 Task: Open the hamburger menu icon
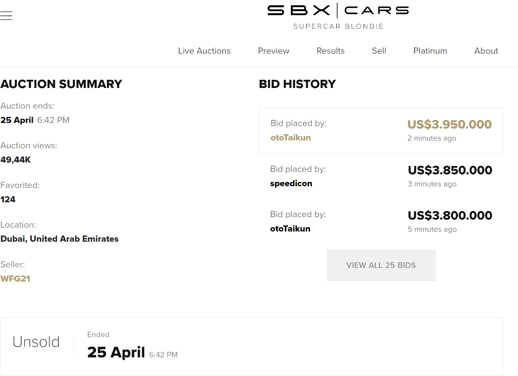pos(6,16)
